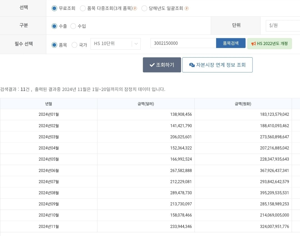300x236 pixels.
Task: Enable the 품목 다중조회(3개 품목) option
Action: click(83, 8)
